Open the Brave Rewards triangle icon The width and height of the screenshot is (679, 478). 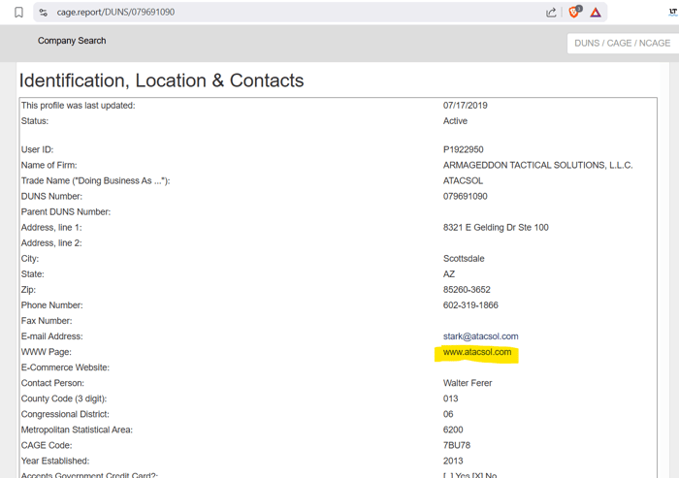point(596,13)
